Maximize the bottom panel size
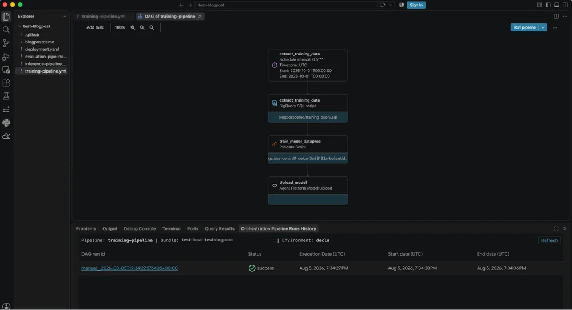 pyautogui.click(x=557, y=228)
